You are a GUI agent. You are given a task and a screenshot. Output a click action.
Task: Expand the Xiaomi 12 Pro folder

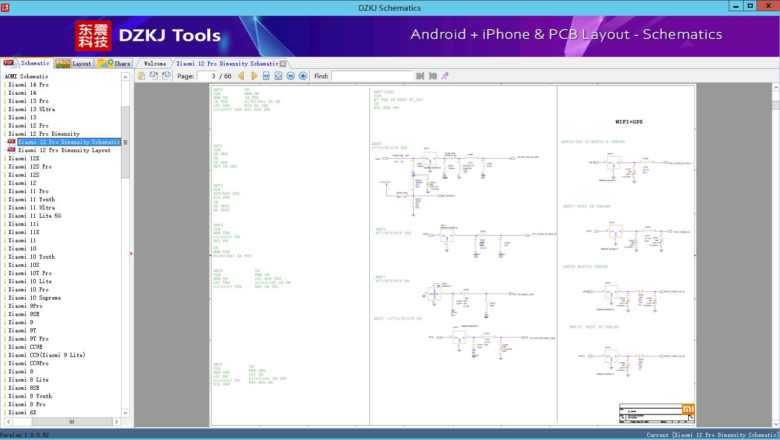pyautogui.click(x=28, y=125)
